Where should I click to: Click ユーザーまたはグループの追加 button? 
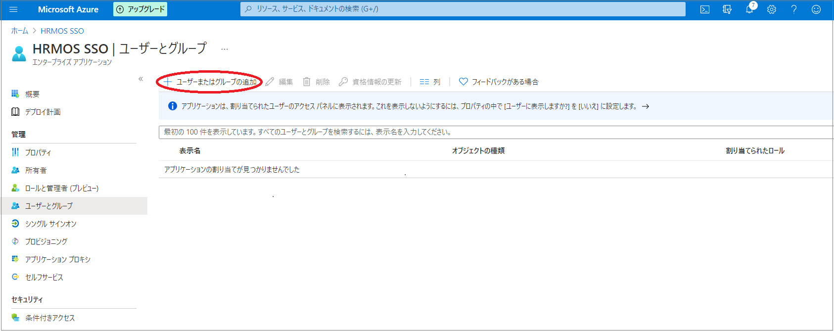(x=210, y=82)
